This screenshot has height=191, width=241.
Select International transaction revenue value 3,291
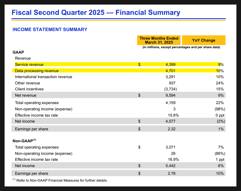(171, 77)
